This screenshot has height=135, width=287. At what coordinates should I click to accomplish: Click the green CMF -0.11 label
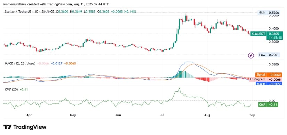268,105
